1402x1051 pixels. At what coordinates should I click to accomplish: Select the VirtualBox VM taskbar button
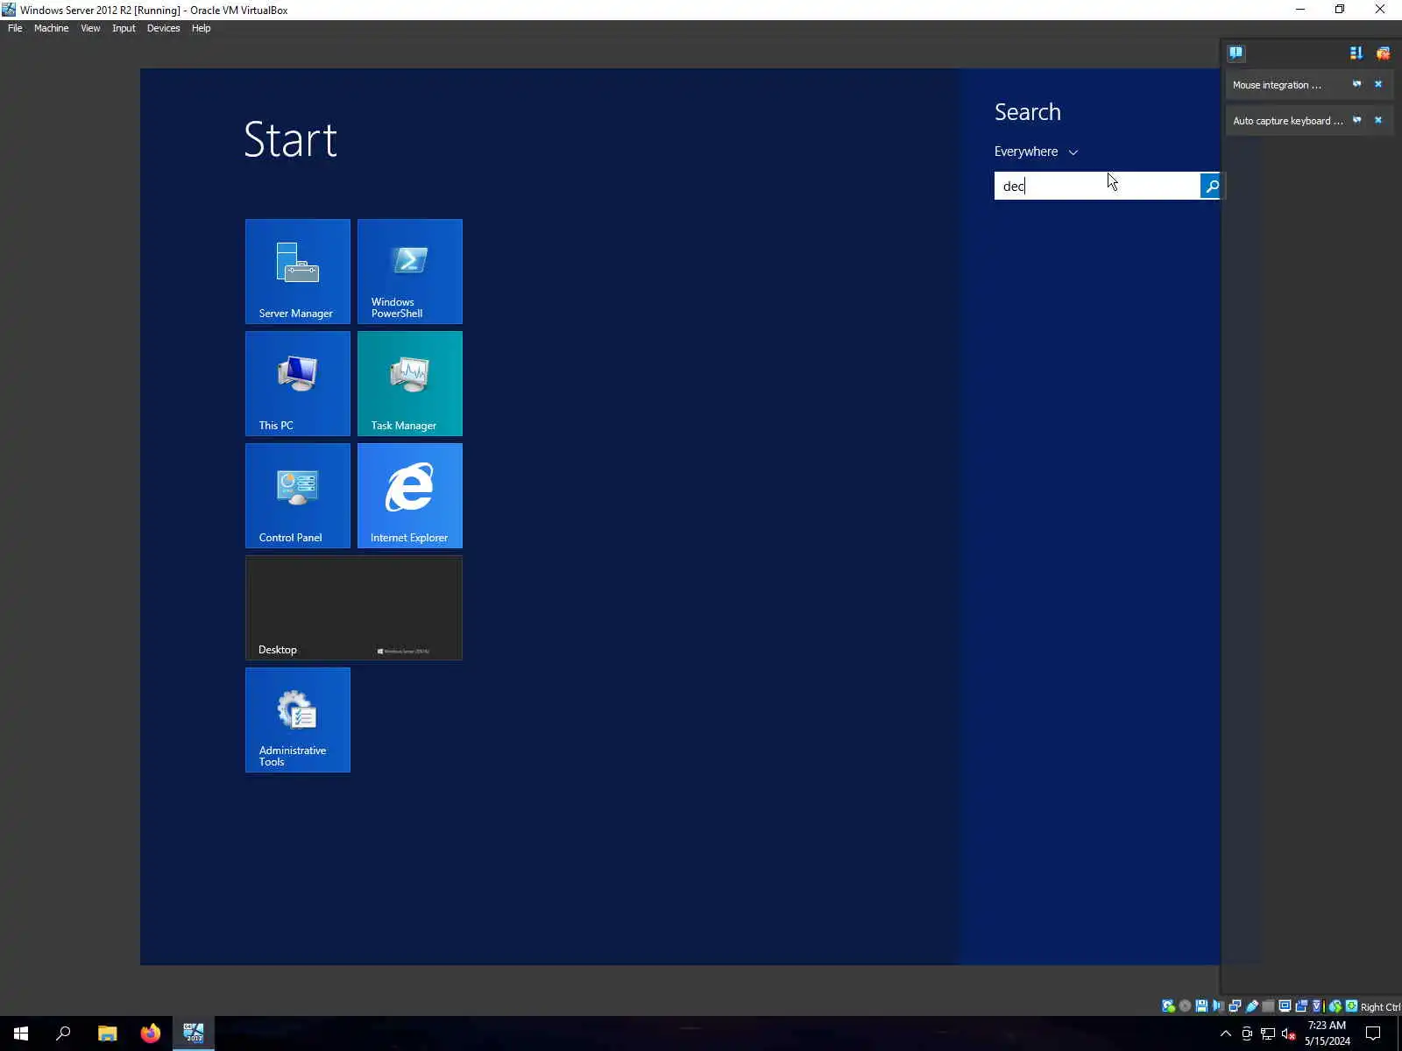click(194, 1033)
